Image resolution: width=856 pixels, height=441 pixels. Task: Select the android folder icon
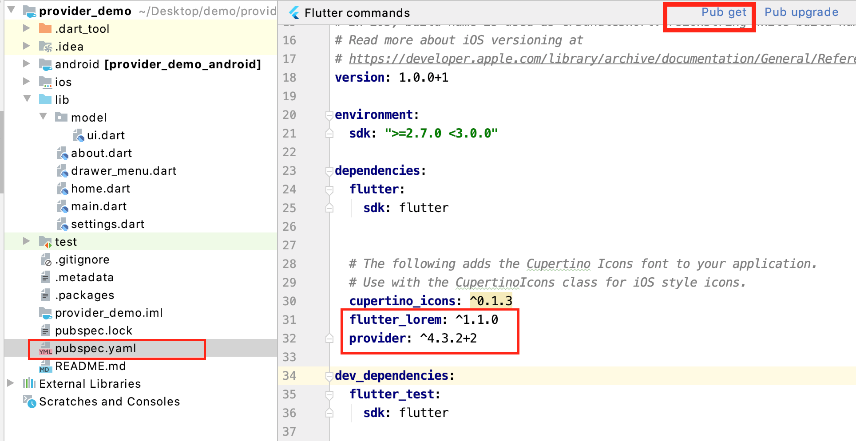click(x=46, y=64)
